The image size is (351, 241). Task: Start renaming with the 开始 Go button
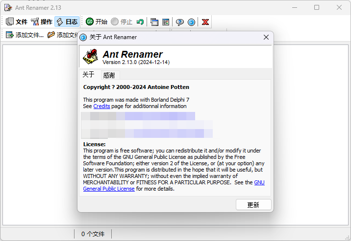(96, 22)
